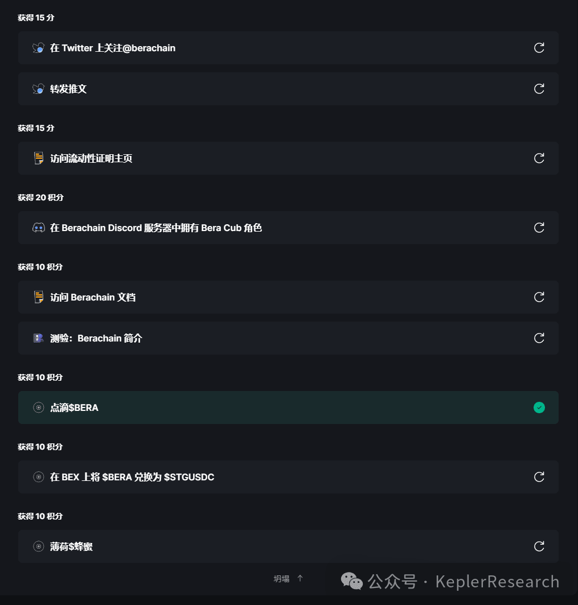The height and width of the screenshot is (605, 578).
Task: Click the document icon on the Berachain docs task
Action: click(38, 297)
